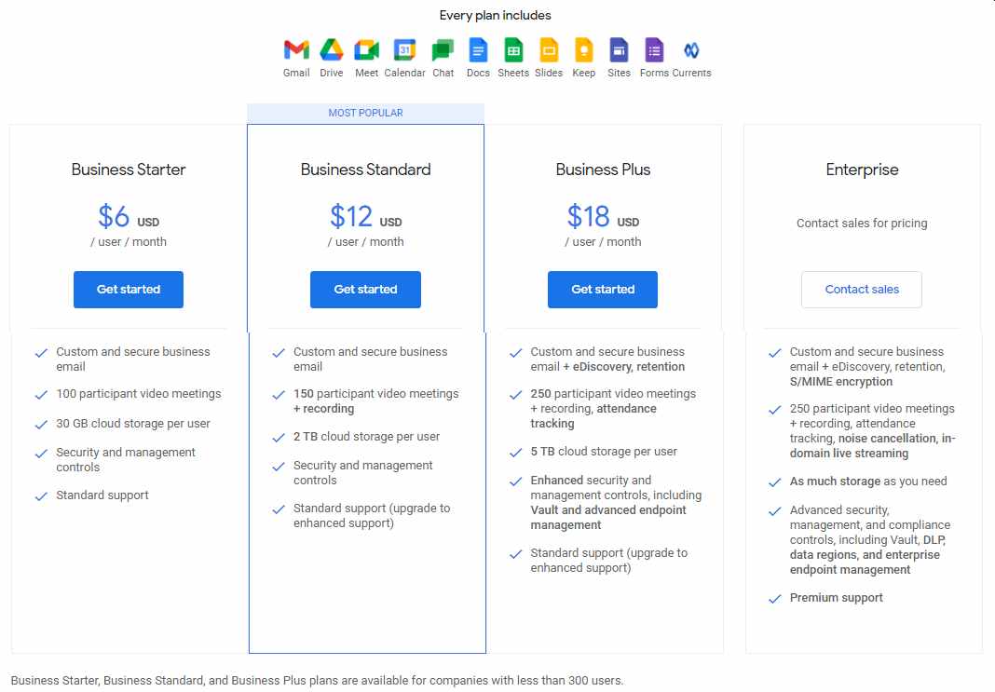
Task: Open the Google Chat icon
Action: [443, 50]
